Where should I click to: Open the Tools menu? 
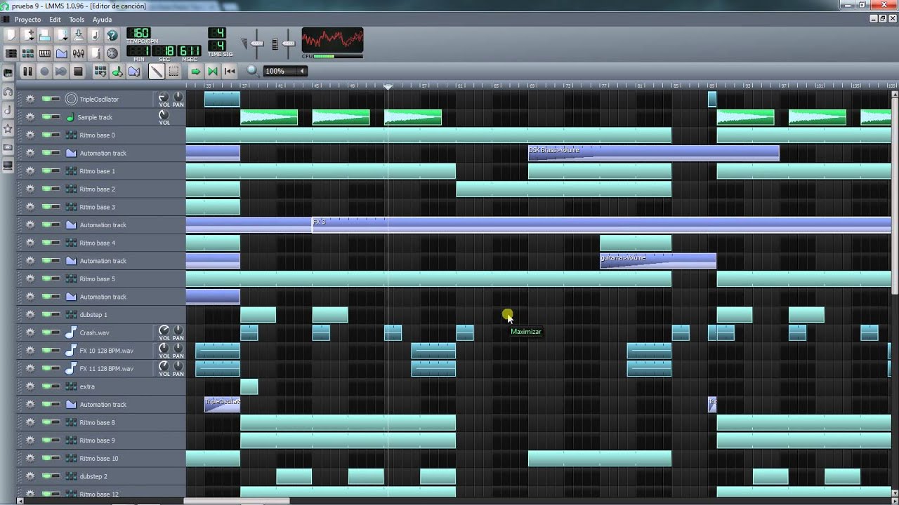tap(77, 20)
